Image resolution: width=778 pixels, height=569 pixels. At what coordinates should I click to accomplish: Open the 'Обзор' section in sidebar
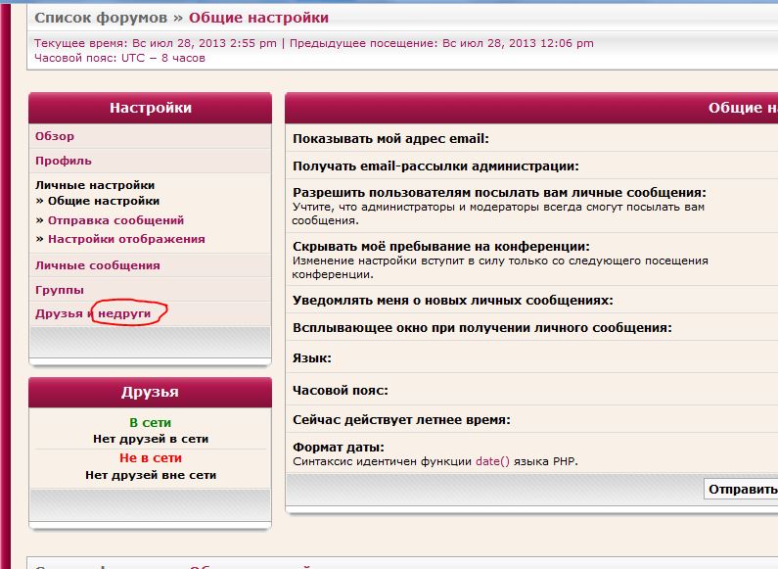[55, 136]
